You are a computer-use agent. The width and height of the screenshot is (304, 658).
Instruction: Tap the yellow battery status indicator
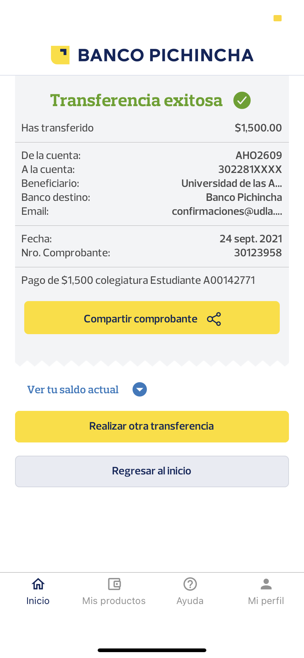(278, 18)
